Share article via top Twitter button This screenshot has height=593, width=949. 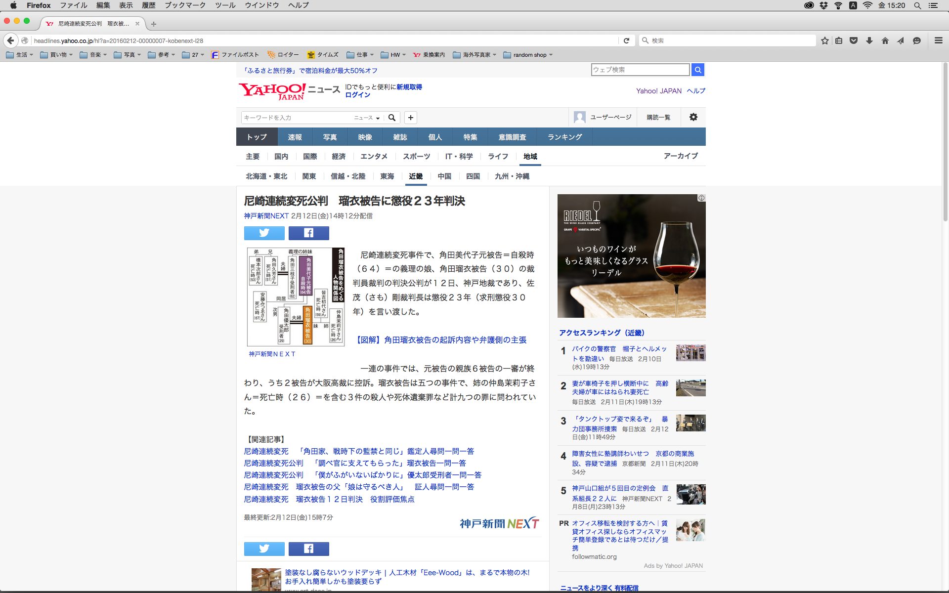(264, 233)
